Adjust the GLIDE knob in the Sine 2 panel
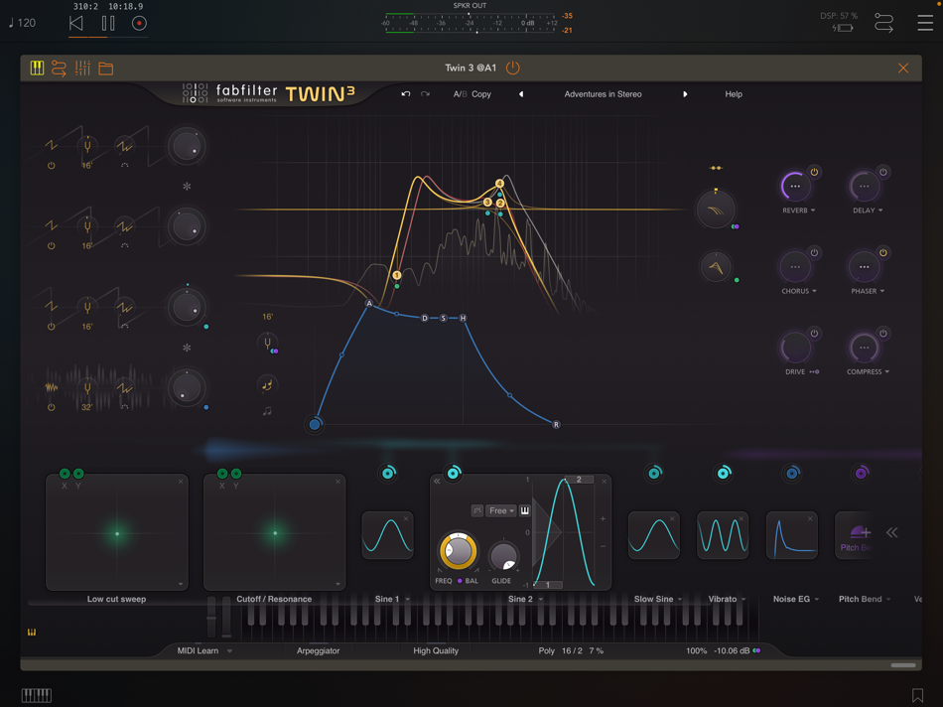This screenshot has height=707, width=943. pos(503,554)
